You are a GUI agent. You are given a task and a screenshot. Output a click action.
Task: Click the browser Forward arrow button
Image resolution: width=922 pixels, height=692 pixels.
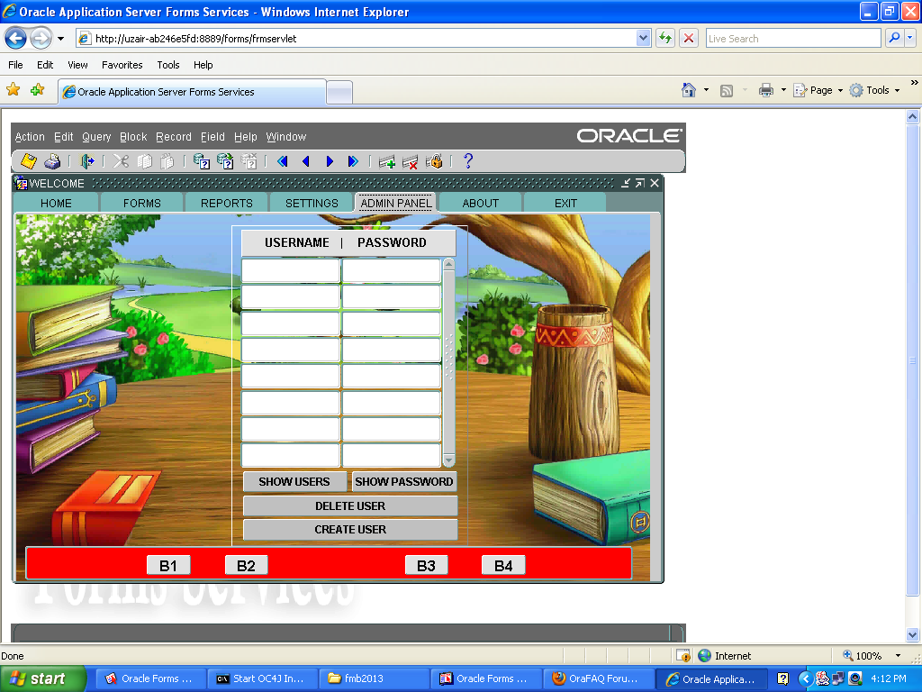click(x=41, y=38)
